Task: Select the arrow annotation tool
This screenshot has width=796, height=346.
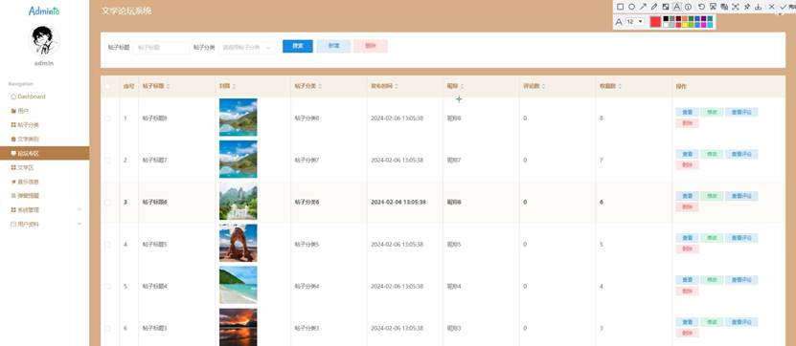Action: pyautogui.click(x=643, y=7)
